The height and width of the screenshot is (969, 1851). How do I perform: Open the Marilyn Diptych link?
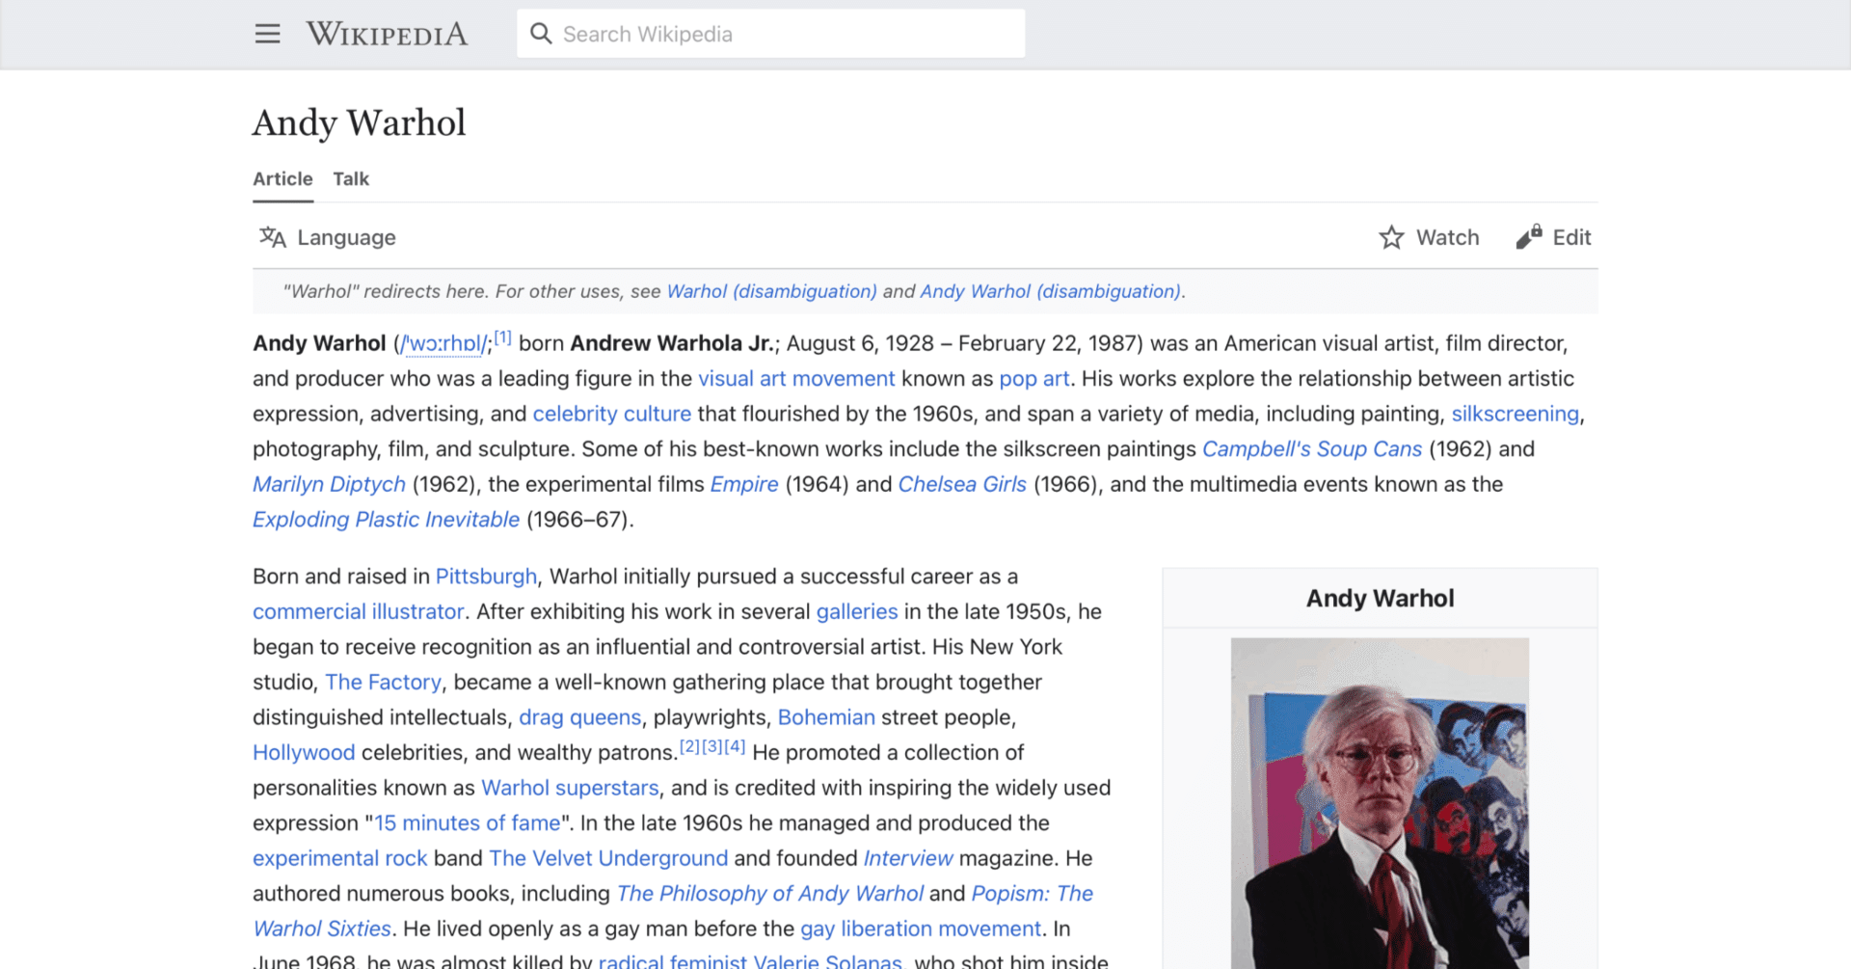(x=328, y=484)
